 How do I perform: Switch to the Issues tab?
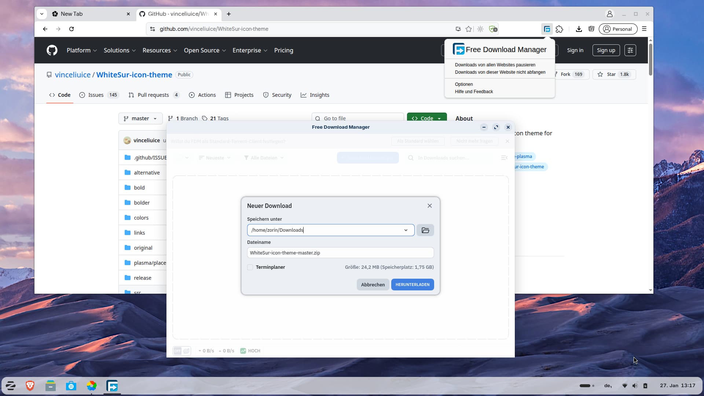pos(96,95)
